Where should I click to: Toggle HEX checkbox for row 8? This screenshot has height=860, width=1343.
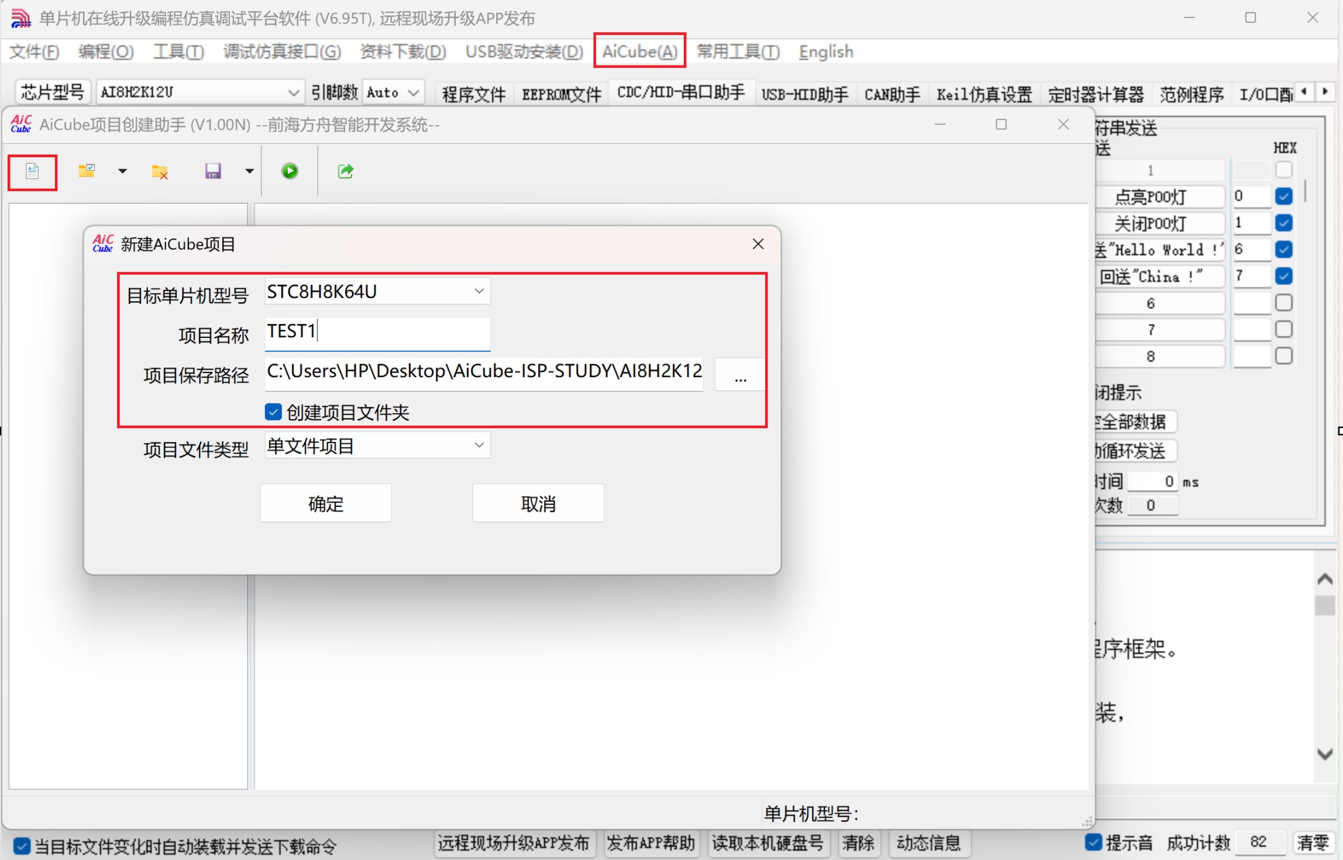1283,356
